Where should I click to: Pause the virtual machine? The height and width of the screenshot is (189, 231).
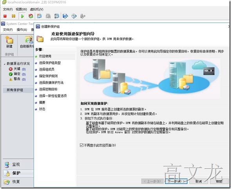pyautogui.click(x=13, y=16)
